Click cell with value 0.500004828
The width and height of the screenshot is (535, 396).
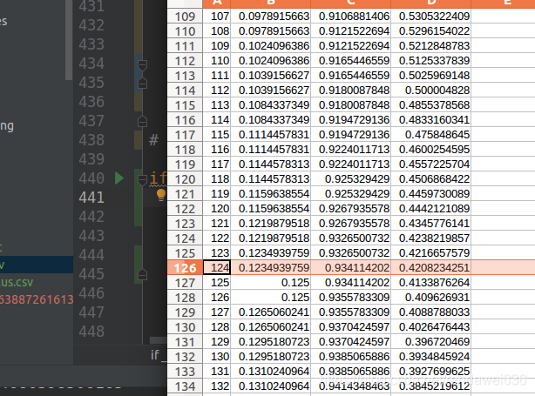[431, 90]
